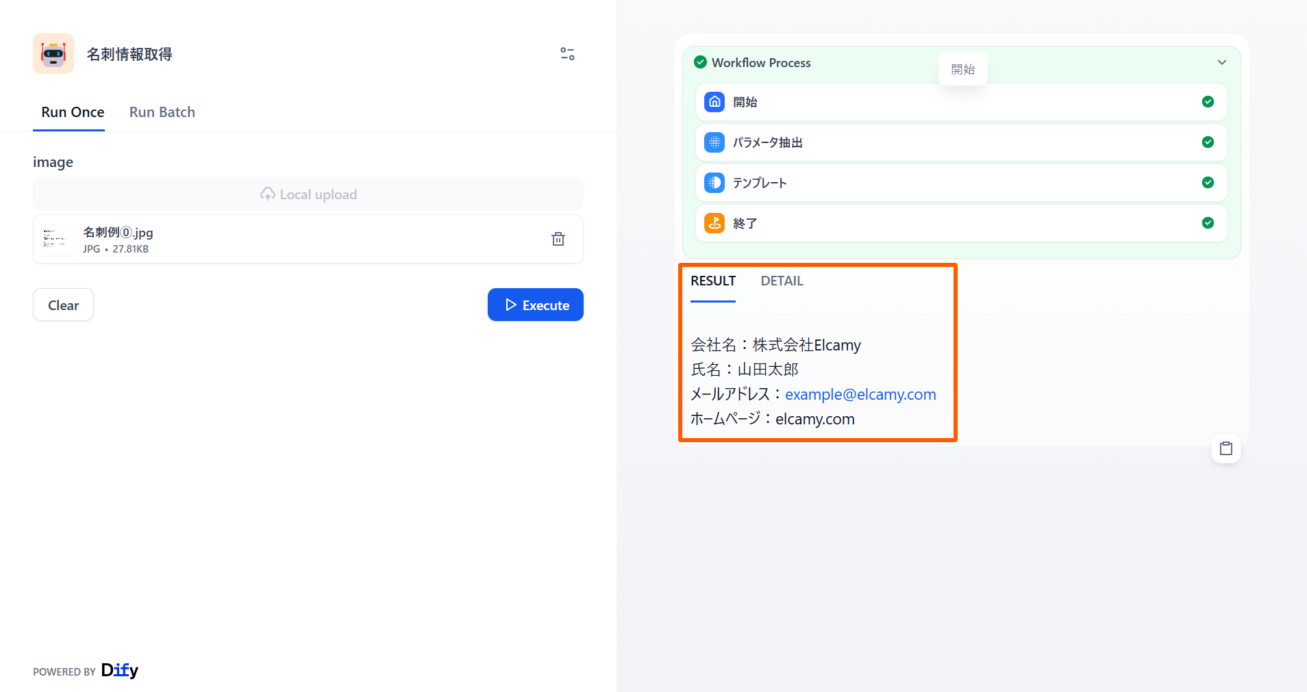Click the 終了 node icon
This screenshot has width=1307, height=692.
pyautogui.click(x=714, y=222)
